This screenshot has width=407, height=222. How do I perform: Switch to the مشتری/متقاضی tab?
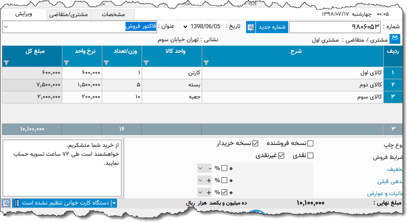pyautogui.click(x=69, y=14)
